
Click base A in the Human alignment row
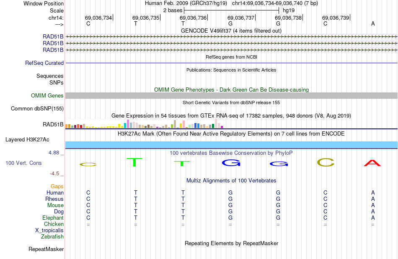[373, 192]
